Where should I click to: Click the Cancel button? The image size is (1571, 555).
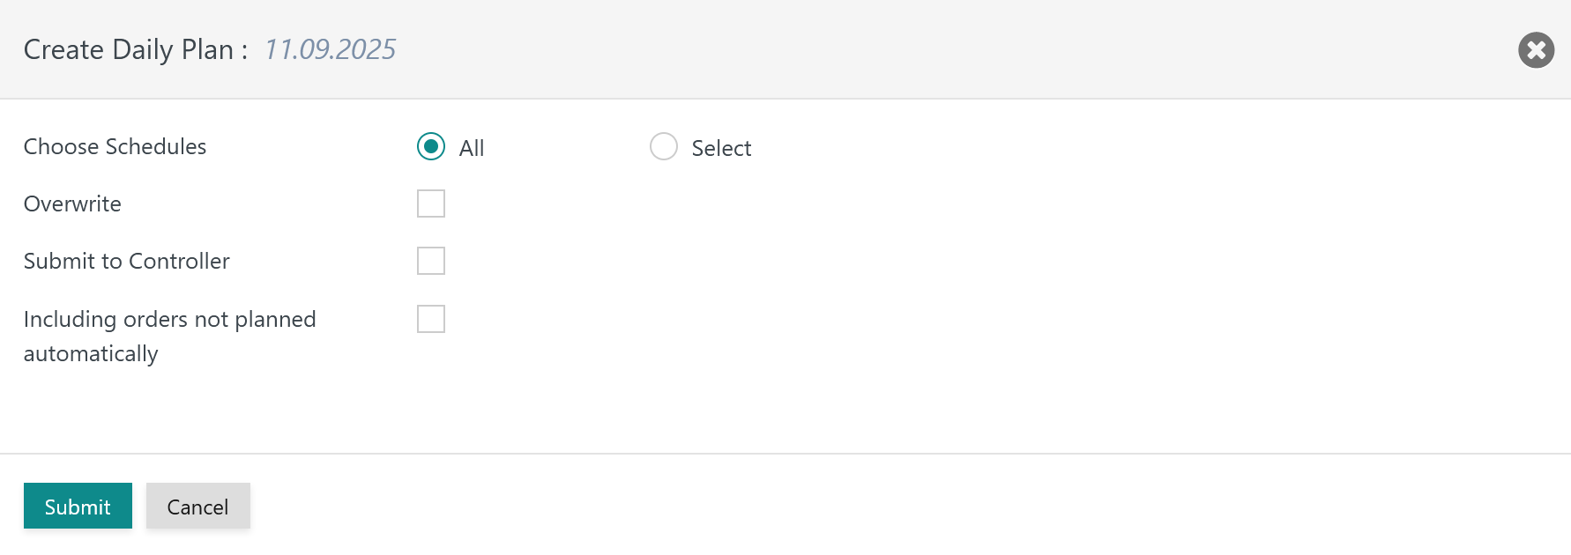tap(197, 507)
